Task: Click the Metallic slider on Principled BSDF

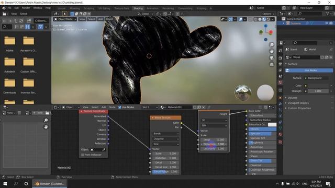Action: point(262,129)
